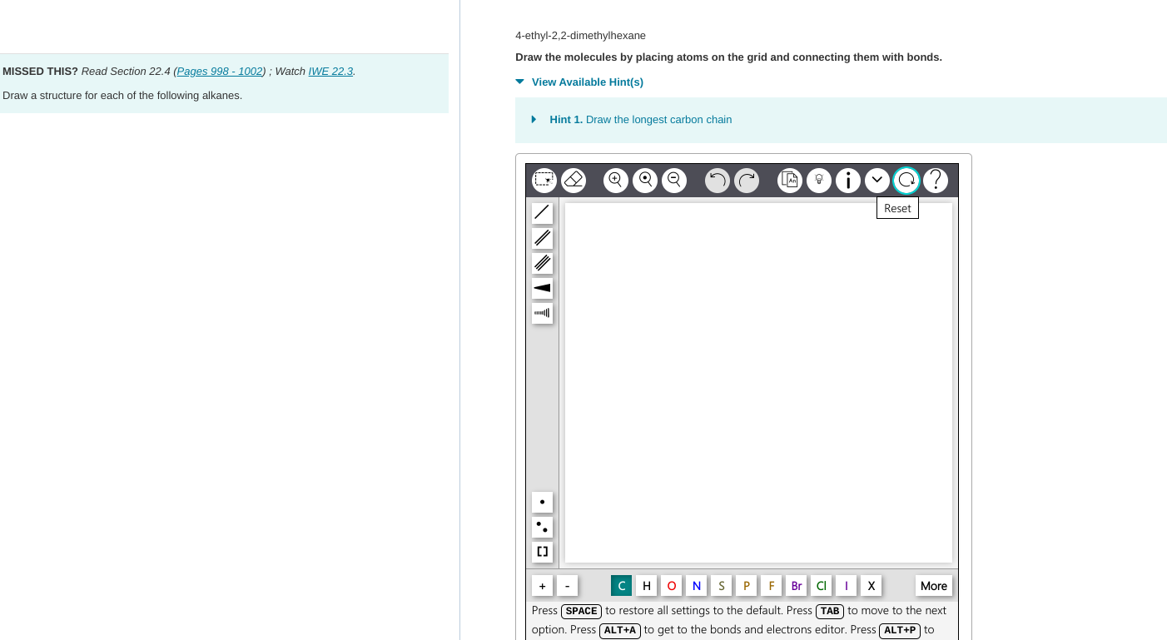The height and width of the screenshot is (640, 1167).
Task: Open the Pages 998 - 1002 link
Action: coord(221,71)
